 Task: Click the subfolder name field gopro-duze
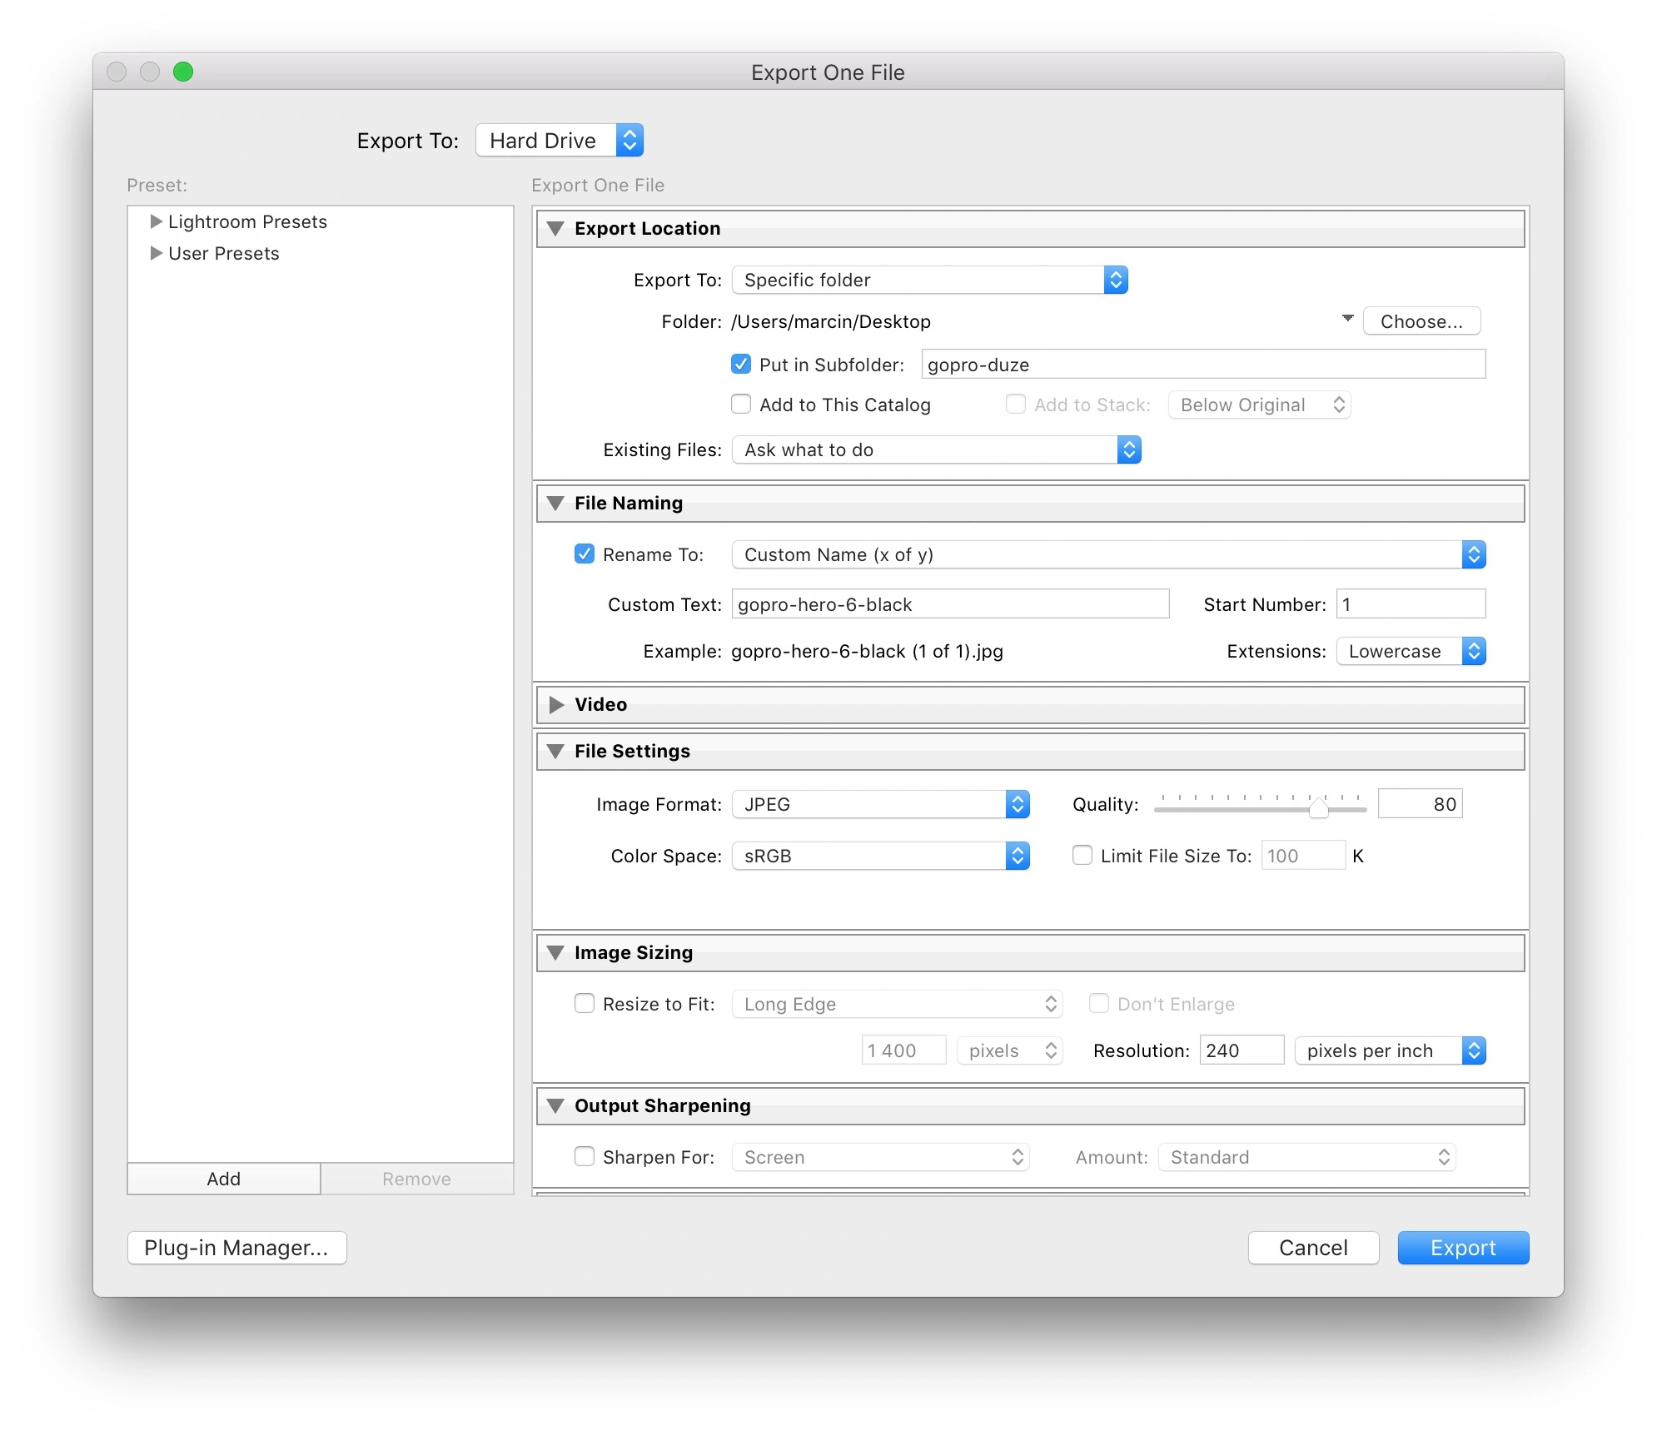1203,365
